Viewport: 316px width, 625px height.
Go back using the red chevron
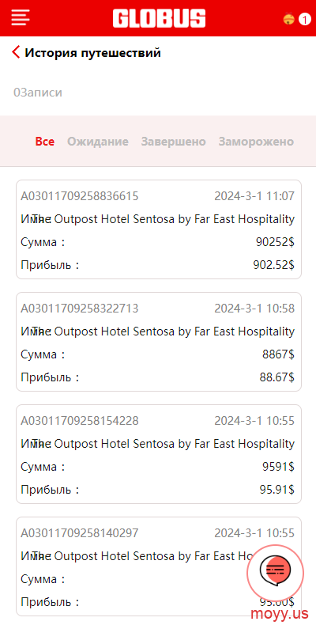[x=16, y=52]
